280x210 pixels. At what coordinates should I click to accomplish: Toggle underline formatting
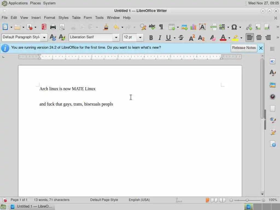point(168,37)
